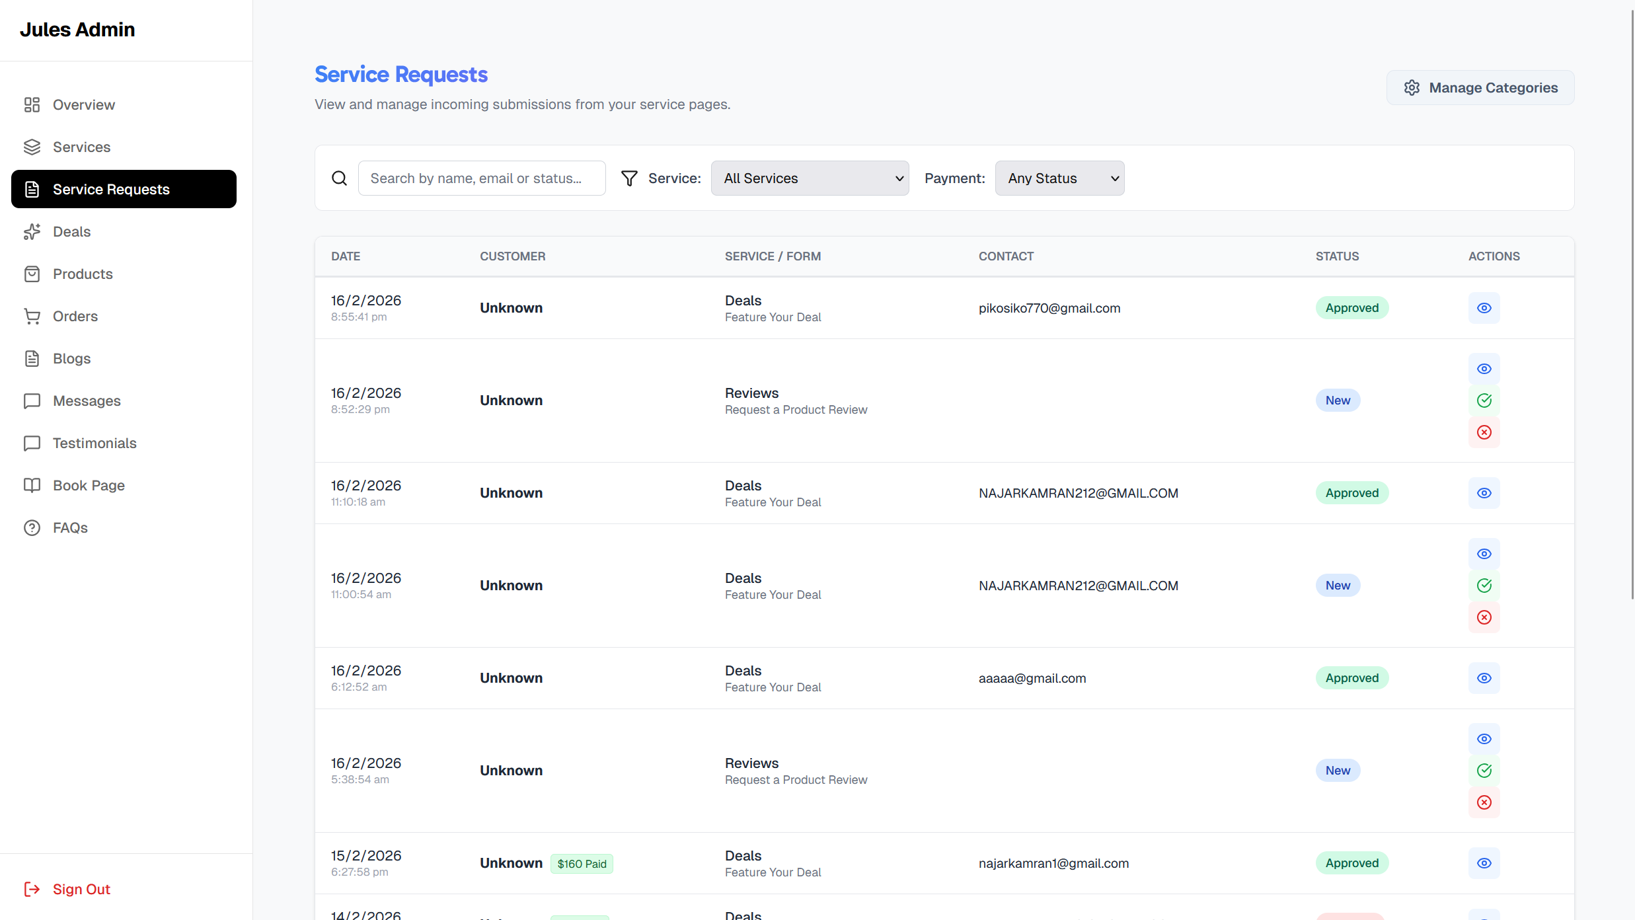Select the Messages chat icon in sidebar
The height and width of the screenshot is (920, 1635).
32,401
